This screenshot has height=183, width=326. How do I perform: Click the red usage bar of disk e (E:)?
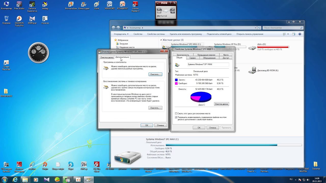pyautogui.click(x=273, y=47)
